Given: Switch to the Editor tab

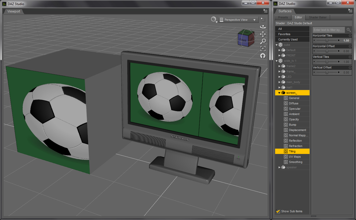Looking at the screenshot, I should tap(298, 17).
